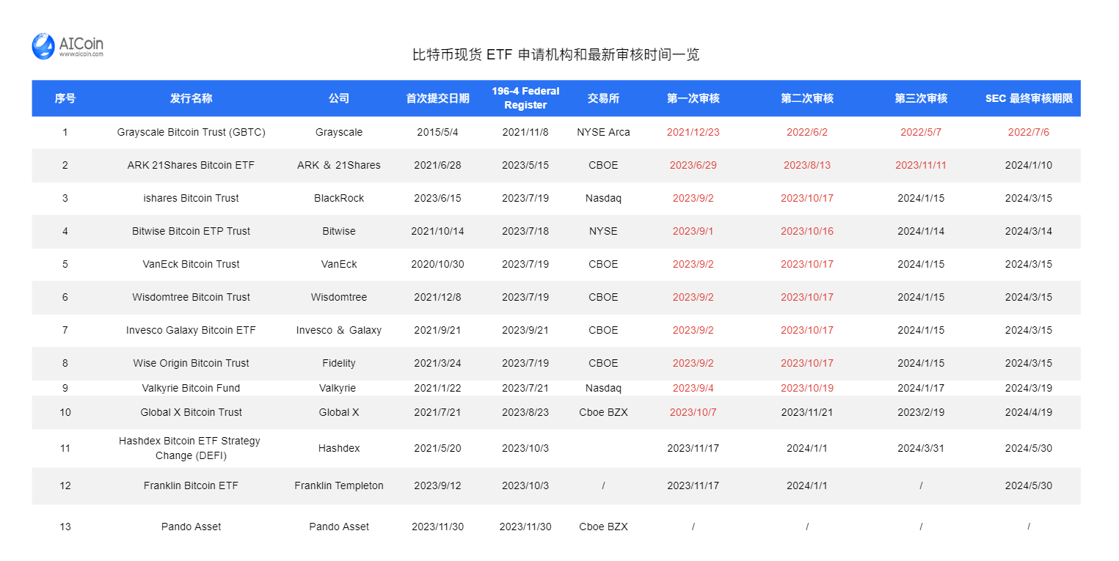
Task: Click Franklin Bitcoin ETF name cell
Action: point(191,485)
